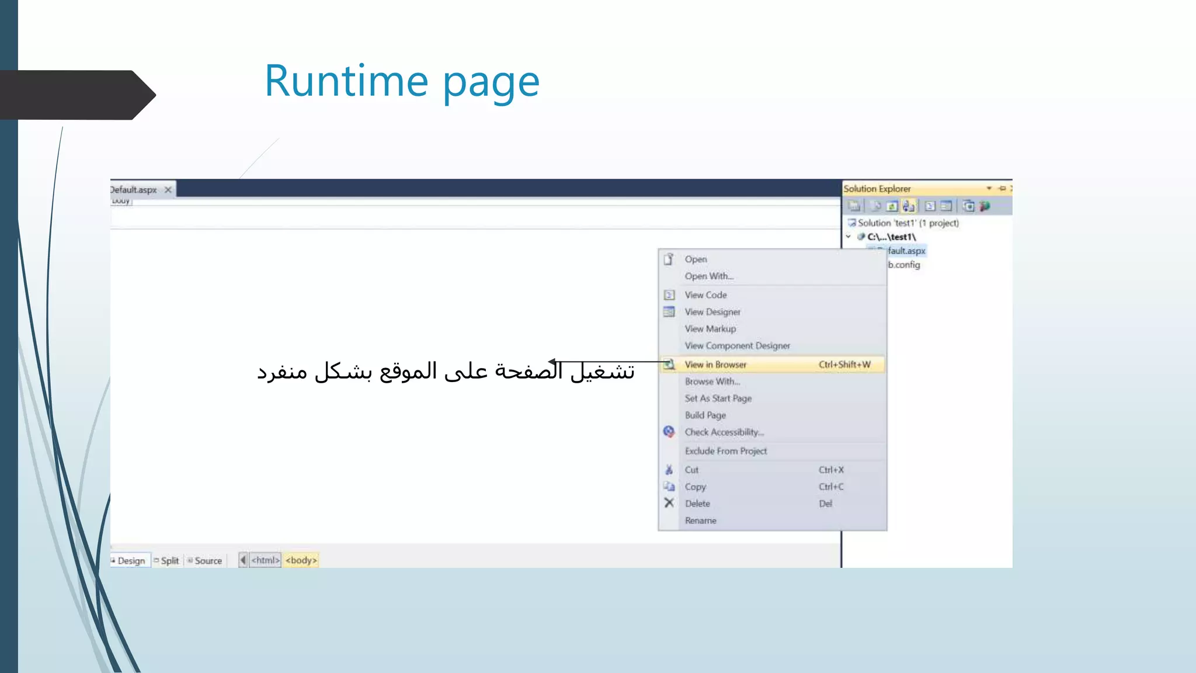
Task: Choose Build Page from the menu
Action: pyautogui.click(x=772, y=415)
